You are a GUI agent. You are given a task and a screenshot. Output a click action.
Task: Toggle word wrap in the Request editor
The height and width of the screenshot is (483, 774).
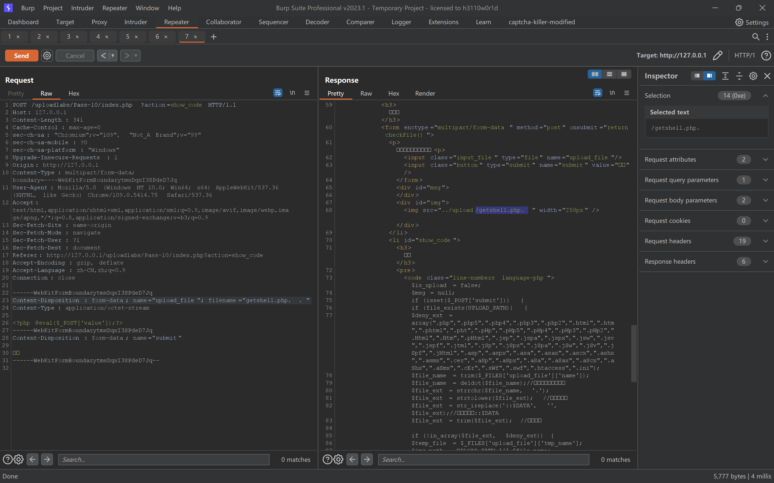click(x=278, y=93)
